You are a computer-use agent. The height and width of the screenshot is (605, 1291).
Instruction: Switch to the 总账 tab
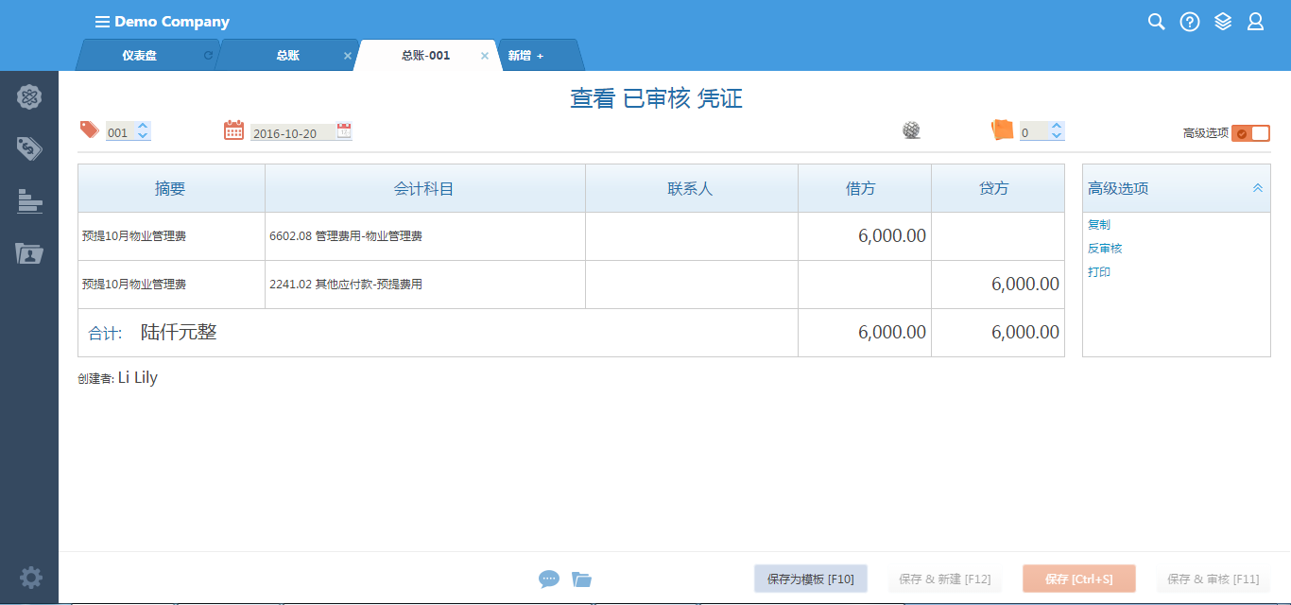[x=287, y=56]
